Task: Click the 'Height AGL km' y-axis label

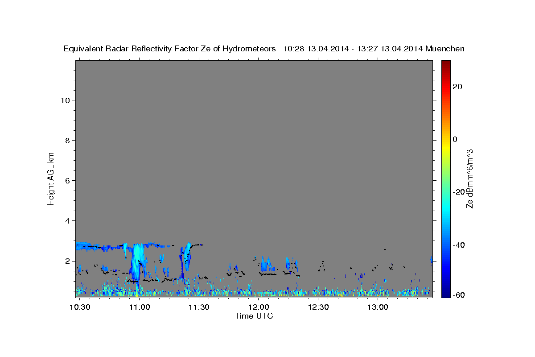Action: (x=51, y=178)
